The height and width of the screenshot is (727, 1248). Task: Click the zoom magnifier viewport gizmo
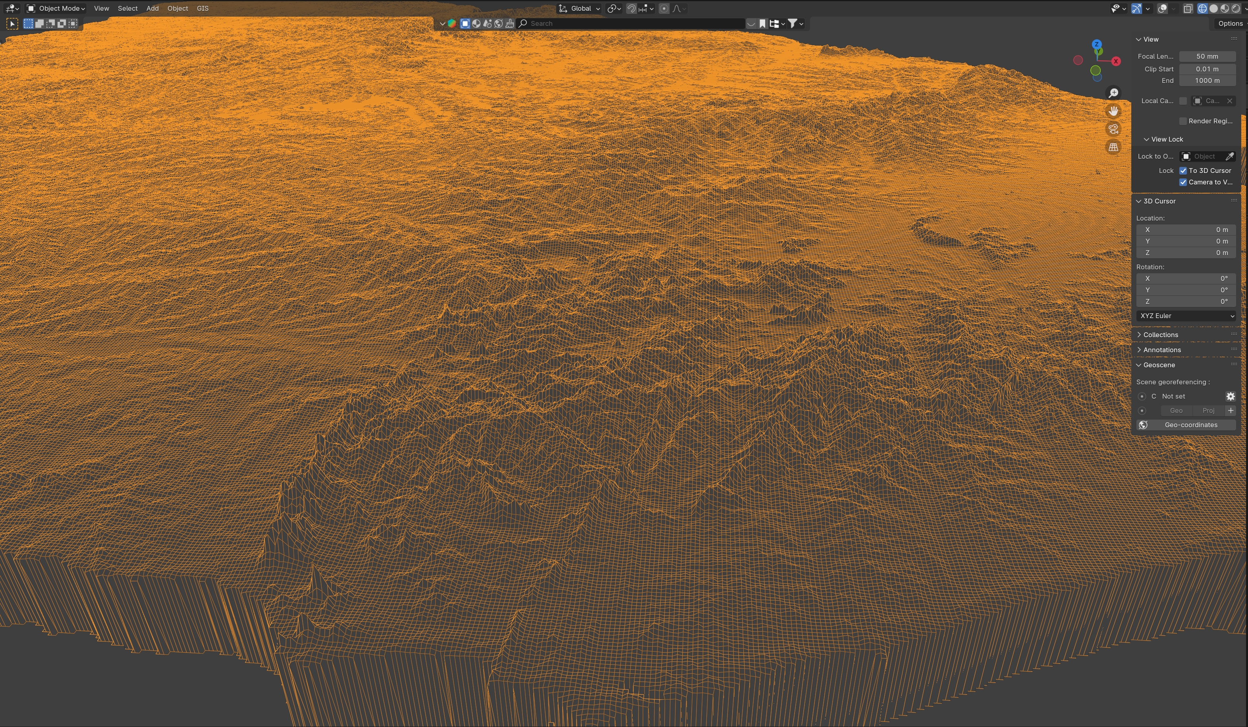coord(1113,93)
